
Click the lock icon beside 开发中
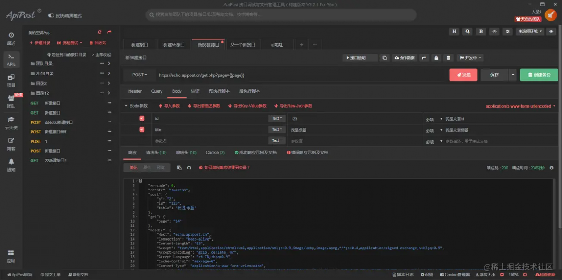coord(436,57)
